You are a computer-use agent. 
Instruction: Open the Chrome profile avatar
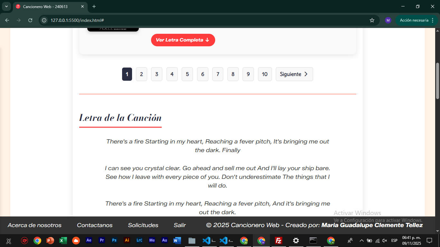[388, 20]
